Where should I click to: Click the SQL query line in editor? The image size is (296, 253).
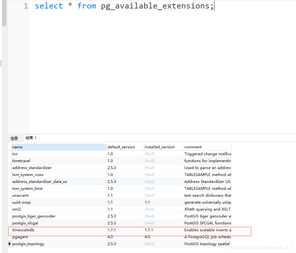point(124,6)
